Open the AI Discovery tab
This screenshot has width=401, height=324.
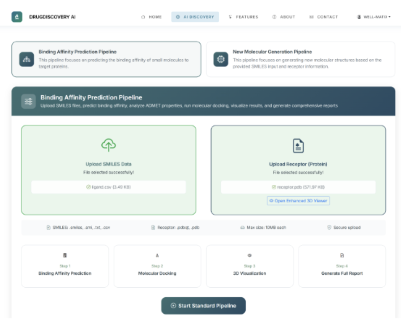pyautogui.click(x=195, y=17)
